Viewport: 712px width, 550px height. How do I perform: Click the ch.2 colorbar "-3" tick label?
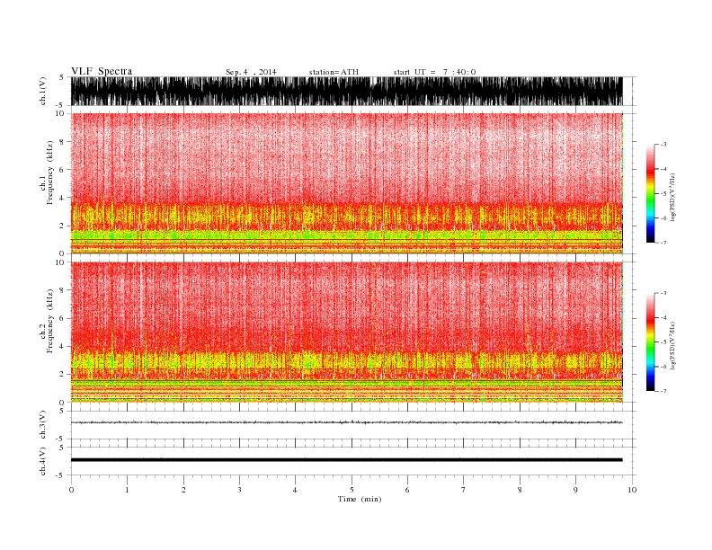663,294
